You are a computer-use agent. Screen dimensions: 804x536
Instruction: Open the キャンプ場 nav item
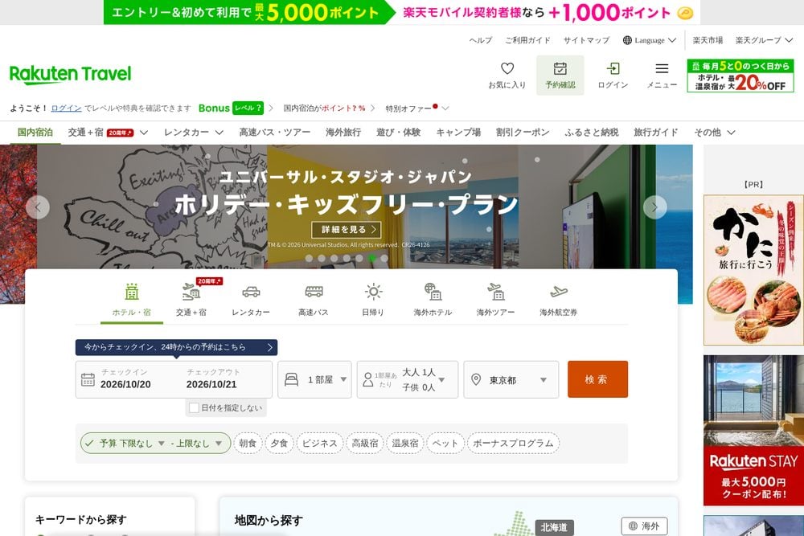click(x=458, y=133)
